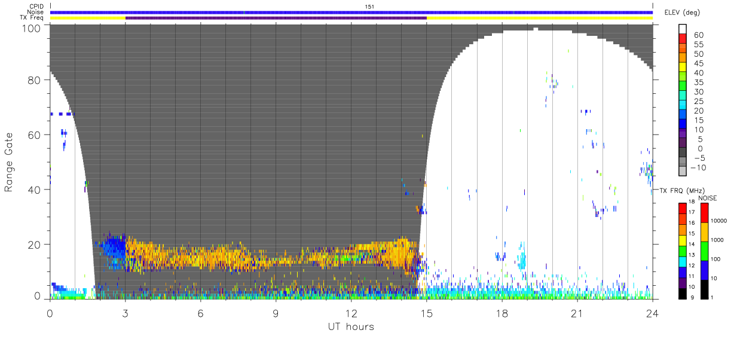Click the CPID value 151
The image size is (734, 339).
pyautogui.click(x=369, y=7)
